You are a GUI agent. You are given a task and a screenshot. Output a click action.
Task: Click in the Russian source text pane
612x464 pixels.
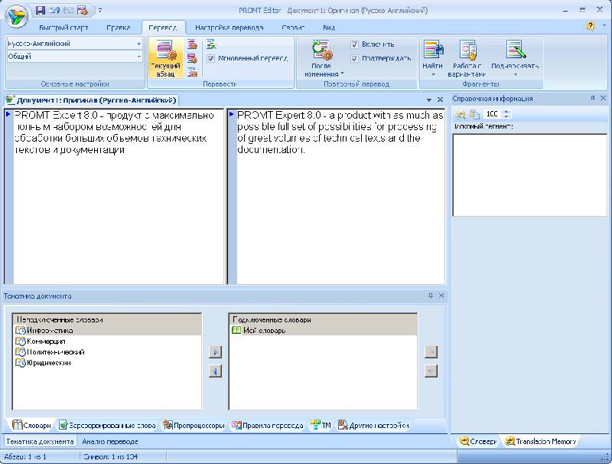click(119, 197)
